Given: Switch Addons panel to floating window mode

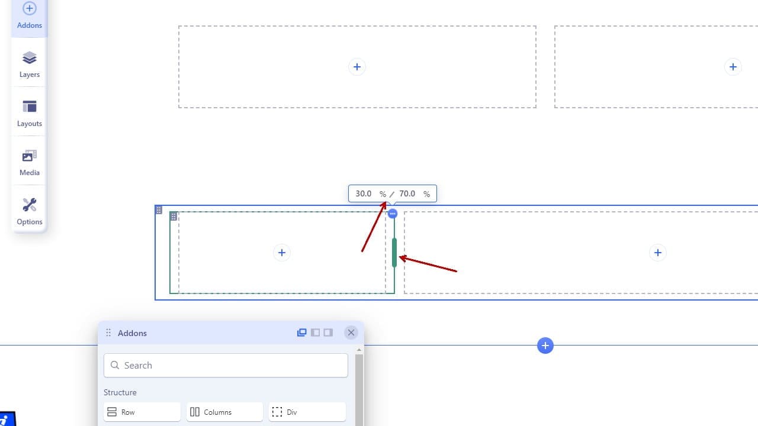Looking at the screenshot, I should 302,333.
